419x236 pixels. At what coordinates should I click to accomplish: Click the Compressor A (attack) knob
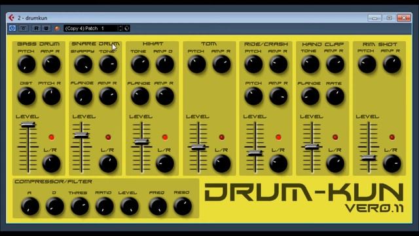click(30, 206)
